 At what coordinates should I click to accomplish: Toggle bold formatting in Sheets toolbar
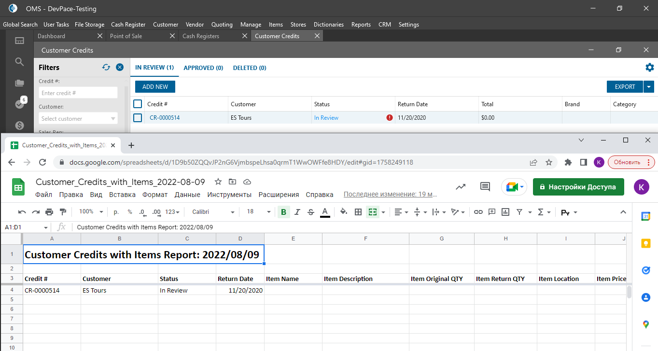tap(283, 212)
